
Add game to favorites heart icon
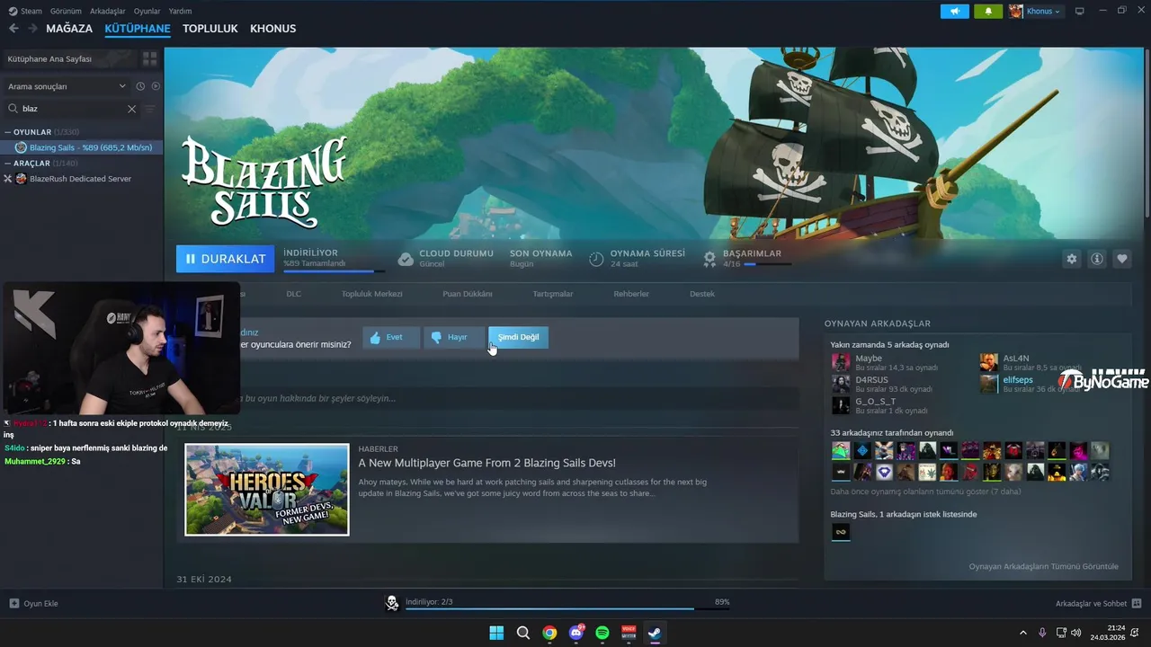click(1122, 259)
